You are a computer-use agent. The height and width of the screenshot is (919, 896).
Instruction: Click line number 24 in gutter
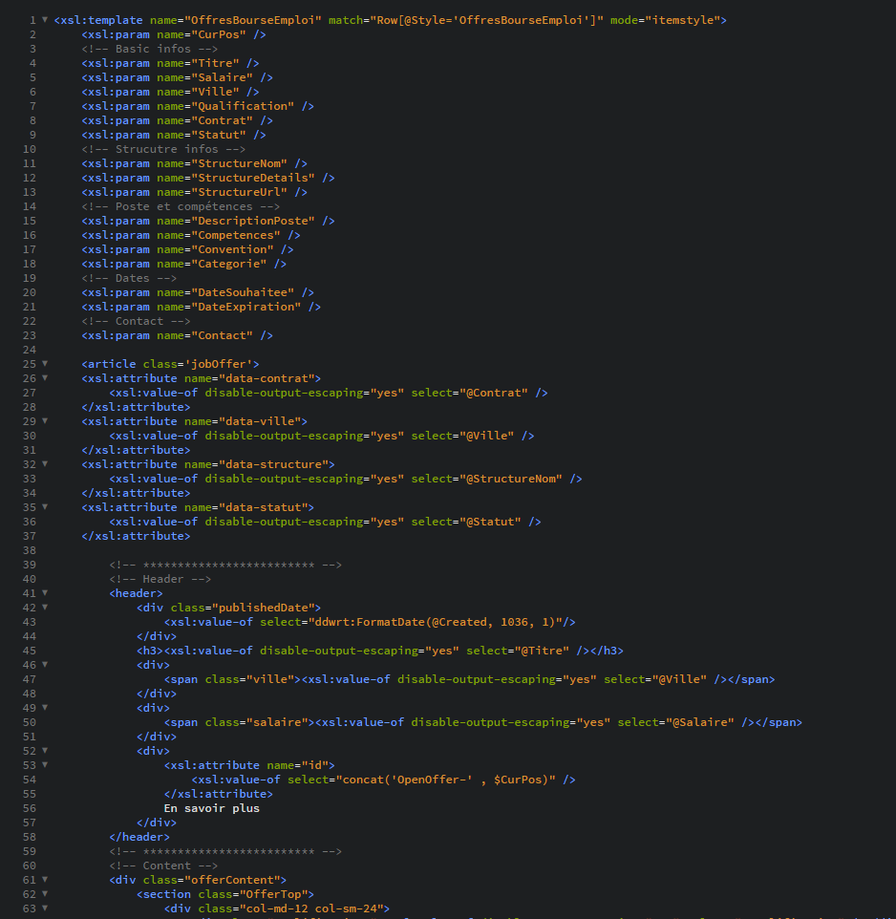[x=30, y=350]
